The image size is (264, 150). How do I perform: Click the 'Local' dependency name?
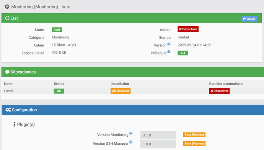point(8,91)
